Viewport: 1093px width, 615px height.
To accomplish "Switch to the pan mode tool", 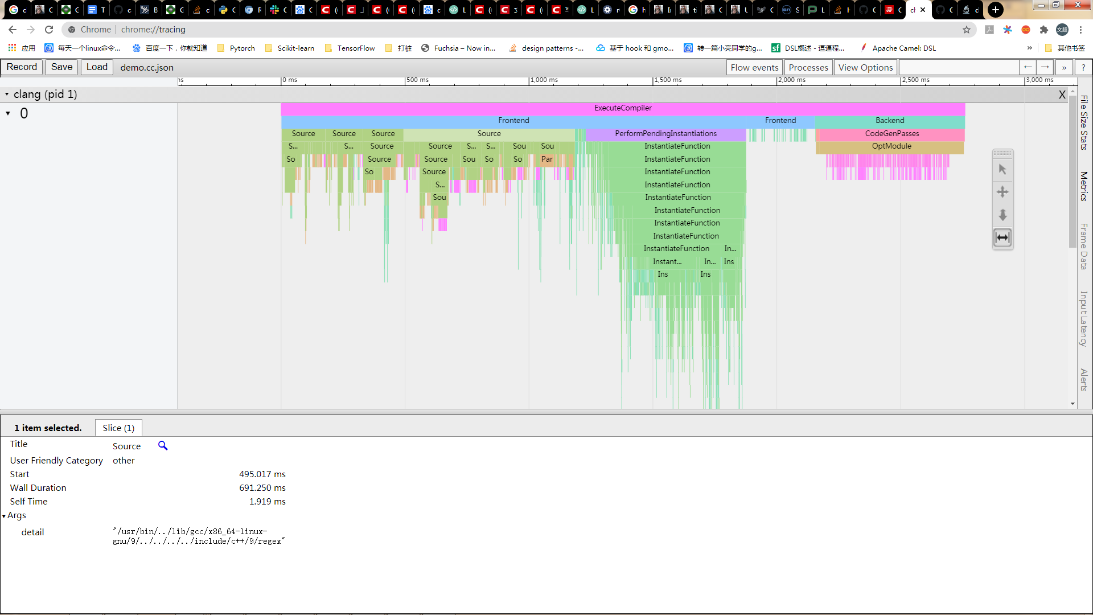I will (1002, 192).
